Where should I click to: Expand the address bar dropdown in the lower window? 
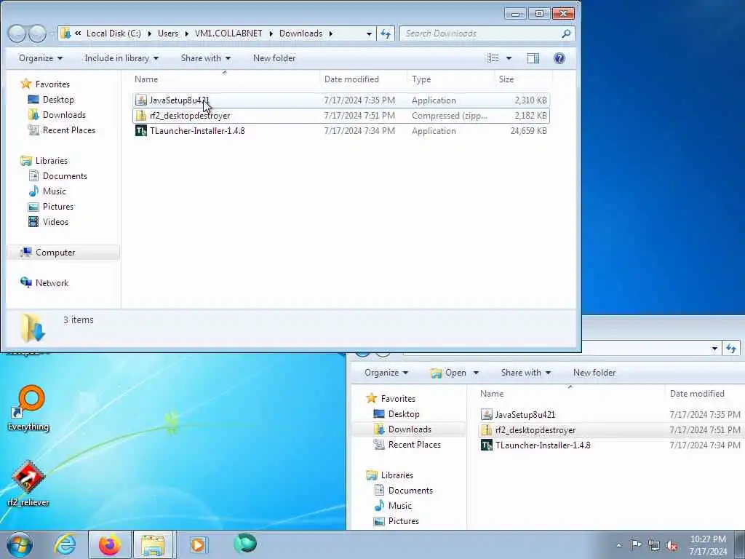tap(714, 349)
